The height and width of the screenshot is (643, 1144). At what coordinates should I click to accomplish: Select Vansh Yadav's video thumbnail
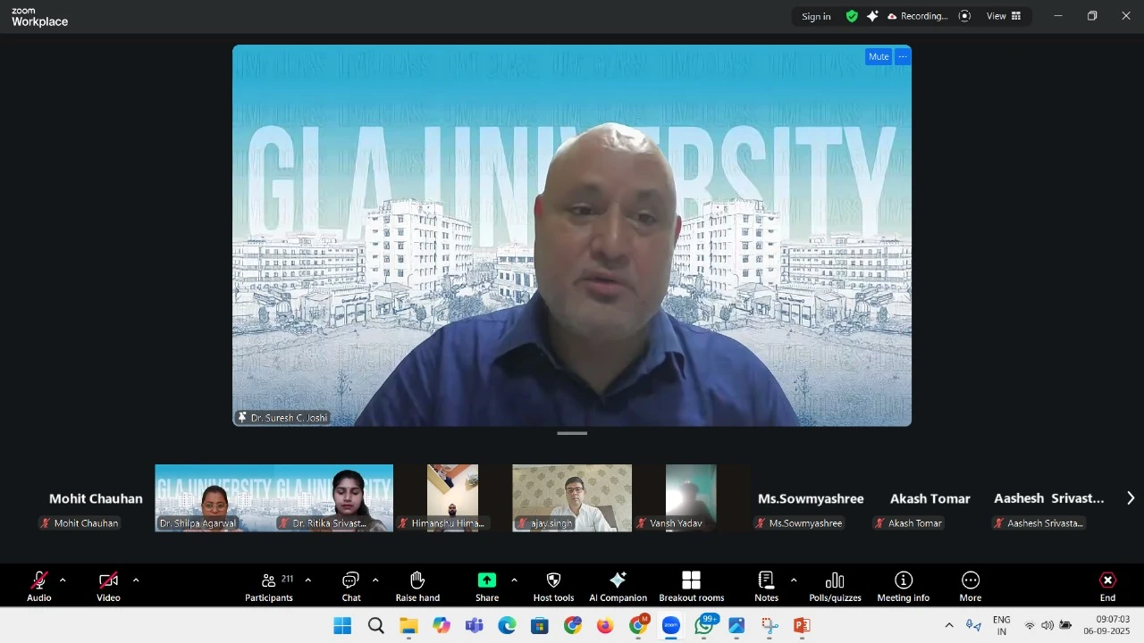tap(691, 498)
